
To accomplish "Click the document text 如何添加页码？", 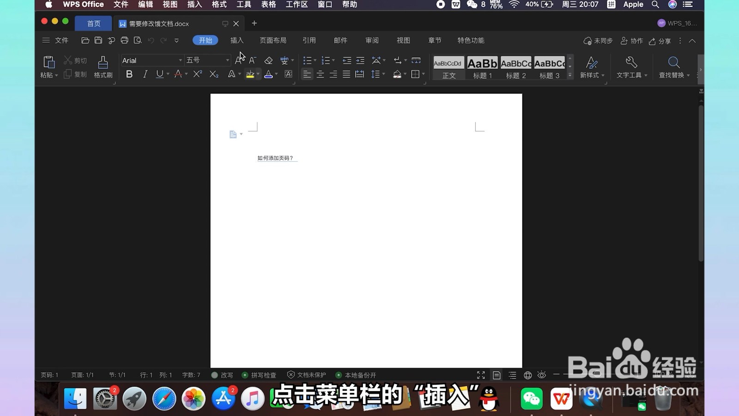I will coord(275,158).
